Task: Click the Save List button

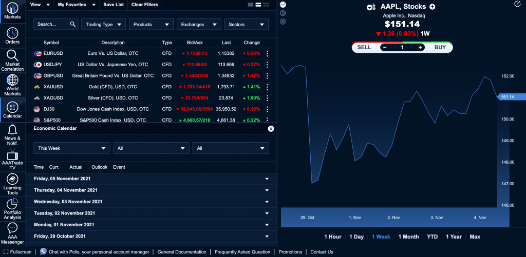Action: [x=114, y=5]
